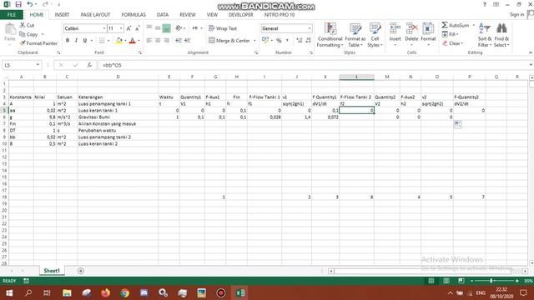Open Find & Select menu
534x300 pixels.
pyautogui.click(x=501, y=35)
